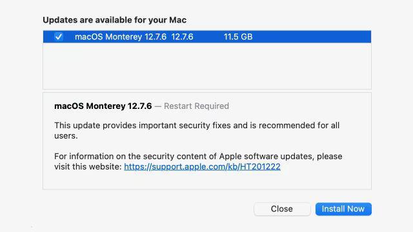Click the word 'users.' in the description
This screenshot has height=232, width=413.
[66, 136]
